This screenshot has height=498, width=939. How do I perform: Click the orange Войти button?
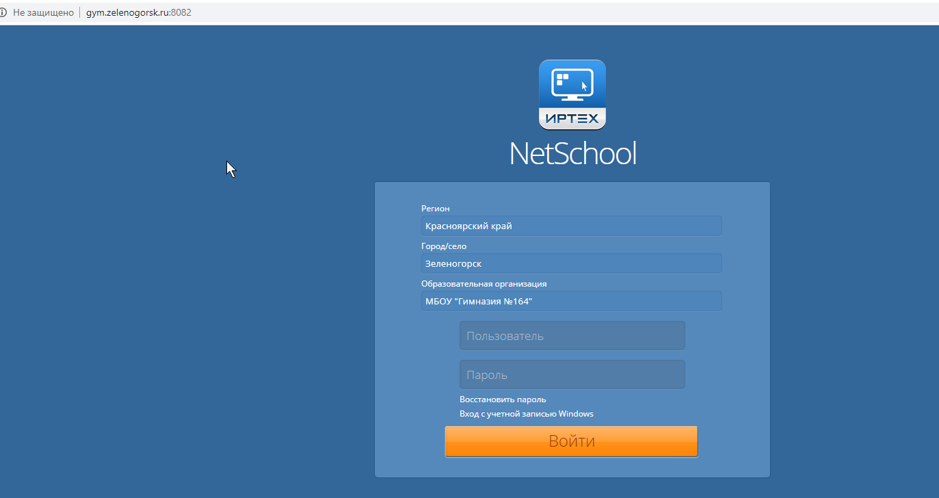[572, 441]
